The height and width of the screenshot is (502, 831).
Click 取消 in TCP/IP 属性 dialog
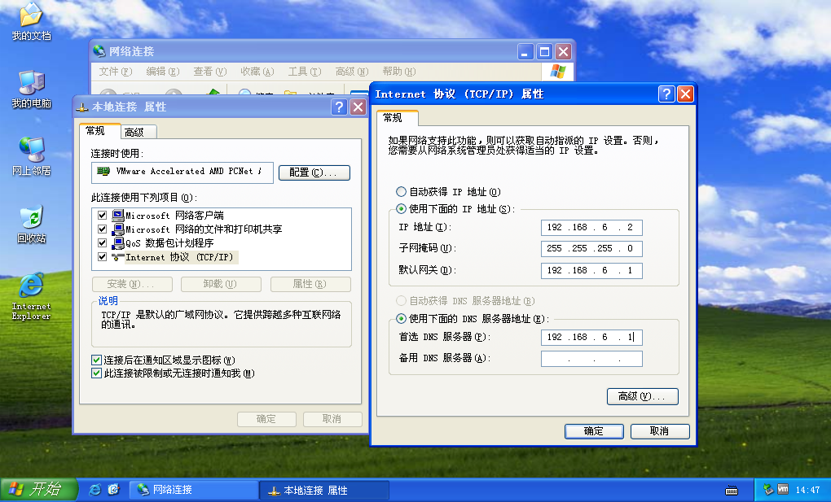click(660, 431)
